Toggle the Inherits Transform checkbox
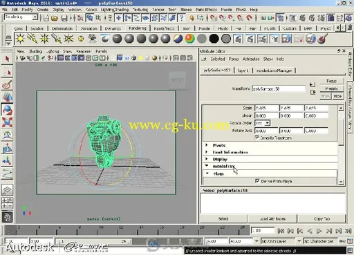Image resolution: width=354 pixels, height=255 pixels. click(x=257, y=138)
